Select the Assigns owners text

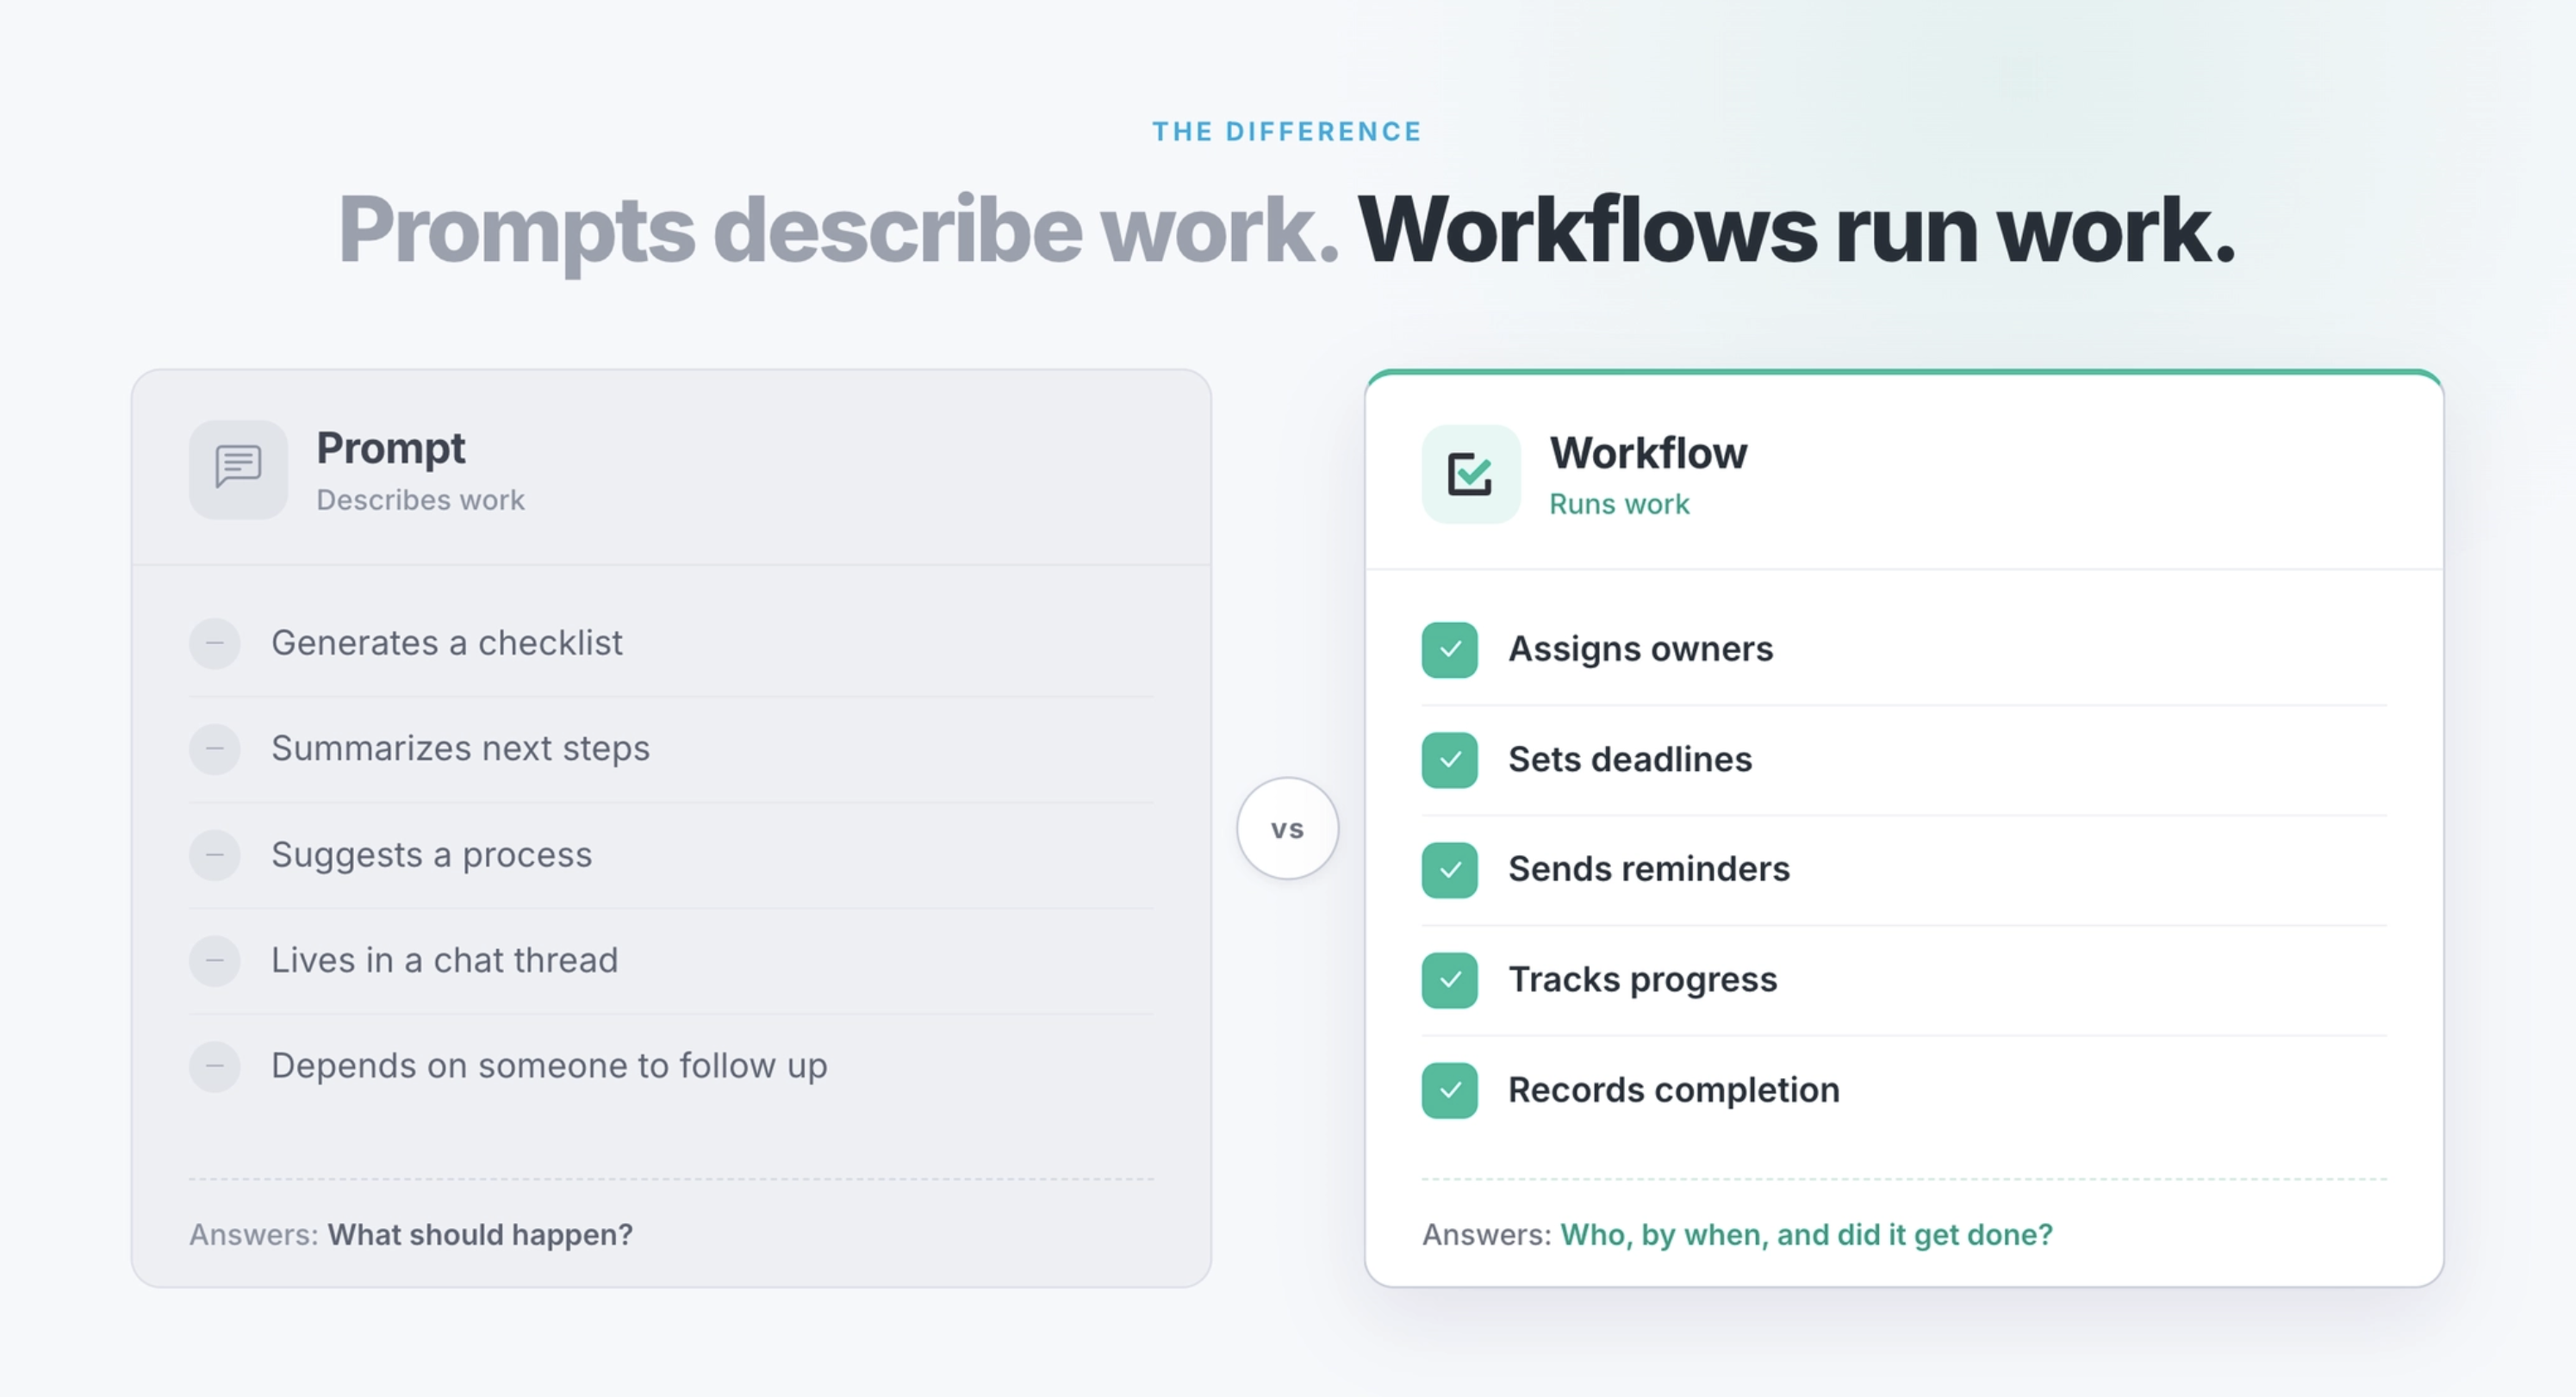tap(1641, 650)
